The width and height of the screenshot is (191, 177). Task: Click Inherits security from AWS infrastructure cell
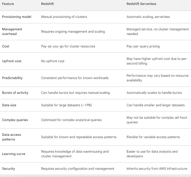pos(157,169)
